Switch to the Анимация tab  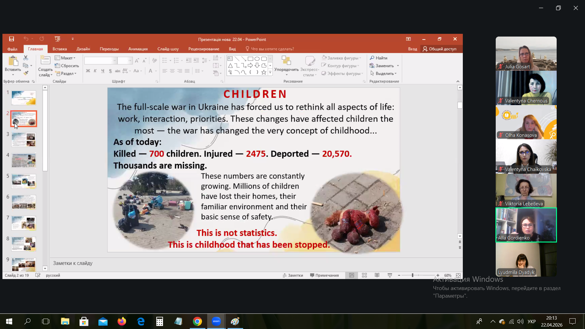point(138,49)
